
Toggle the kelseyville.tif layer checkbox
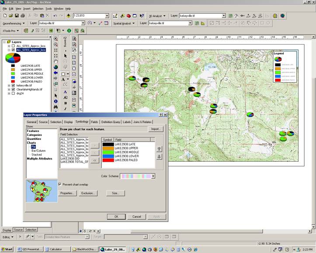tap(13, 85)
